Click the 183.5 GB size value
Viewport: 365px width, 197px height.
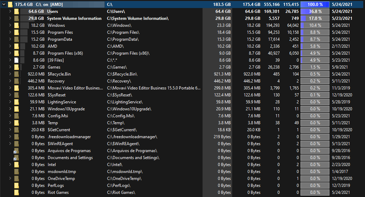click(222, 5)
